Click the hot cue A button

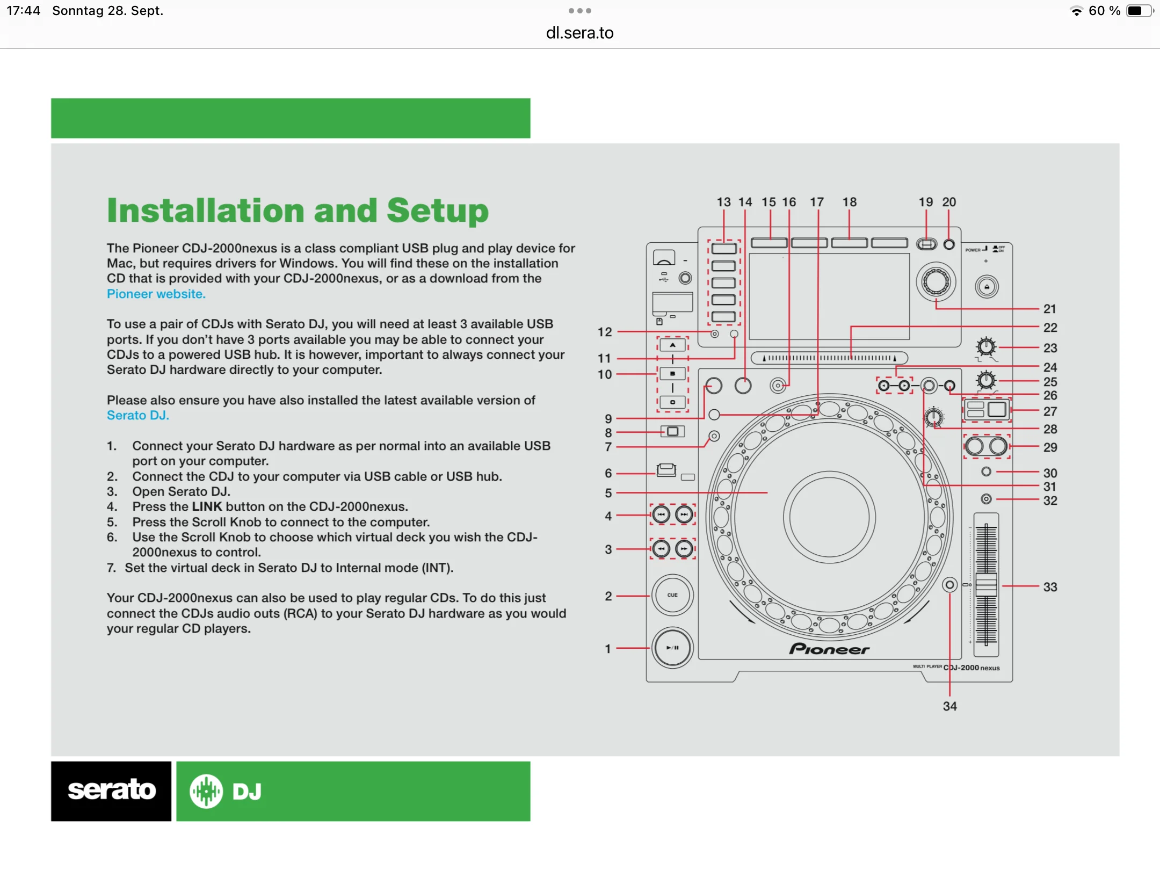(x=672, y=345)
